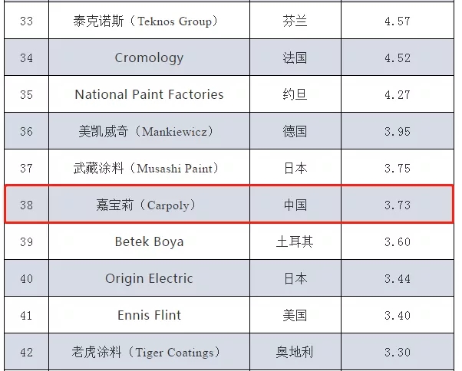Click the Ennis Flint company cell
The image size is (462, 371).
pyautogui.click(x=149, y=315)
